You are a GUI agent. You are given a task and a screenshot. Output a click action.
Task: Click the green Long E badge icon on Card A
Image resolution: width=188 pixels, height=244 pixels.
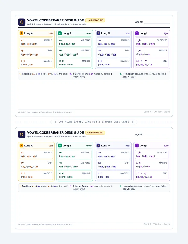(60, 33)
